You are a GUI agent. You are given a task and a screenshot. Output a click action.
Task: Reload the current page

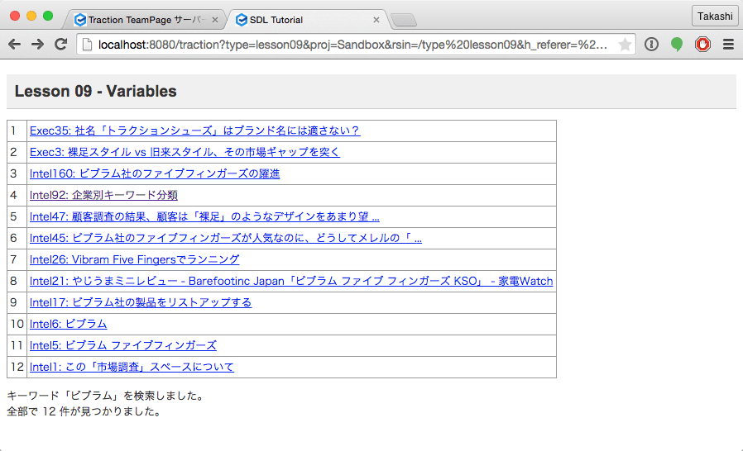pyautogui.click(x=60, y=45)
